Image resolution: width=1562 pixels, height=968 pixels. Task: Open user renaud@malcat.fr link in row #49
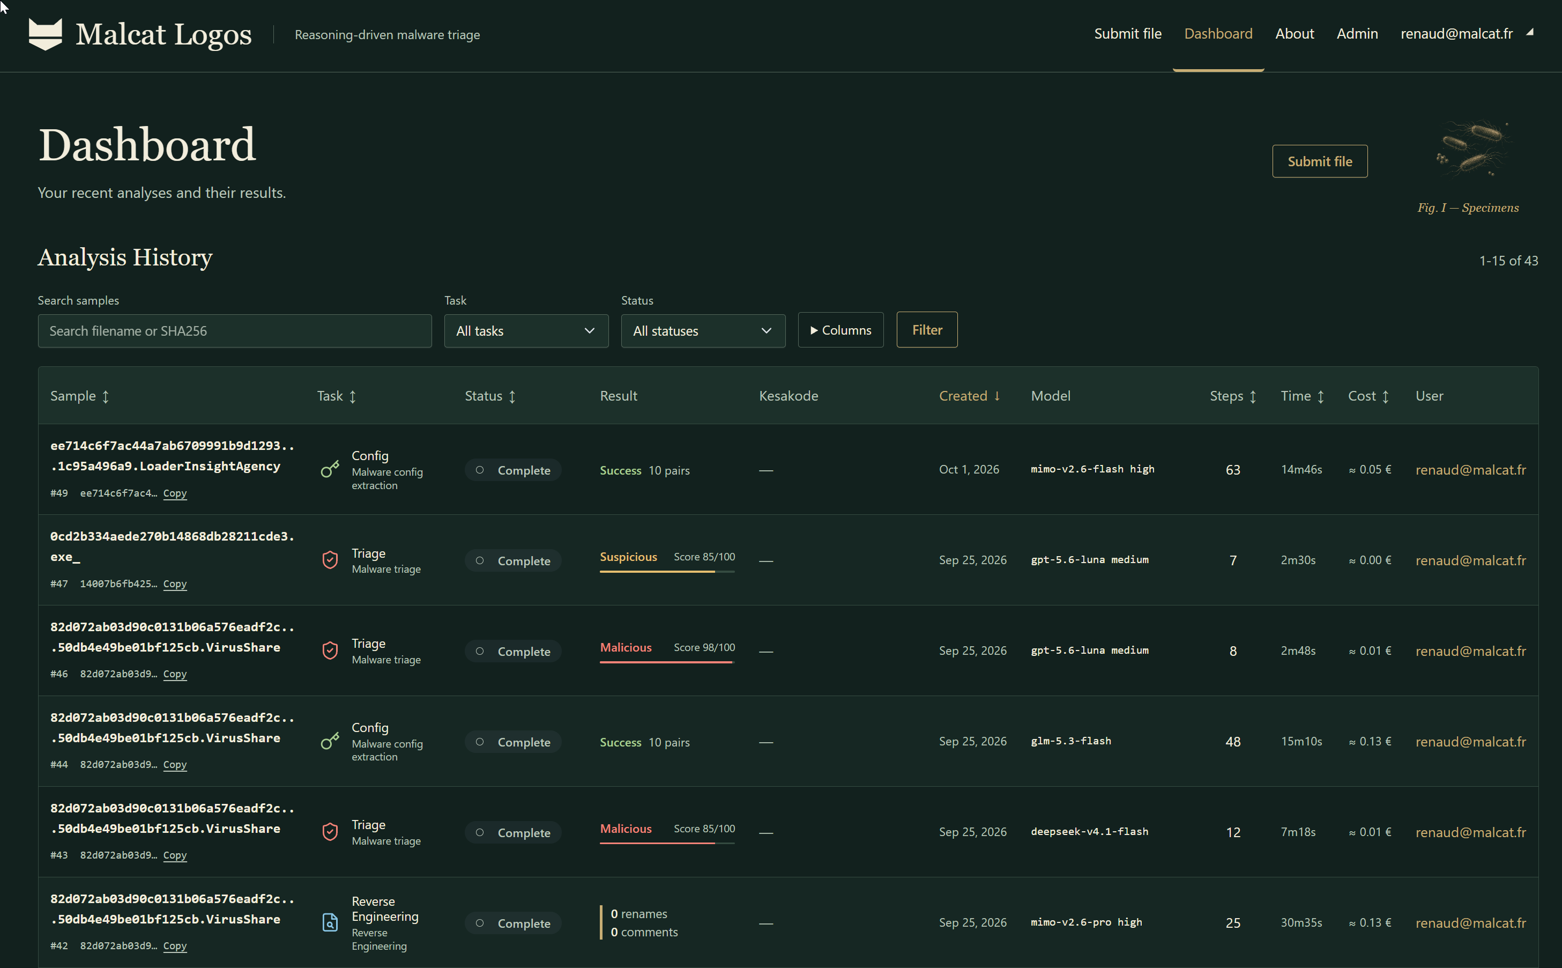1470,469
